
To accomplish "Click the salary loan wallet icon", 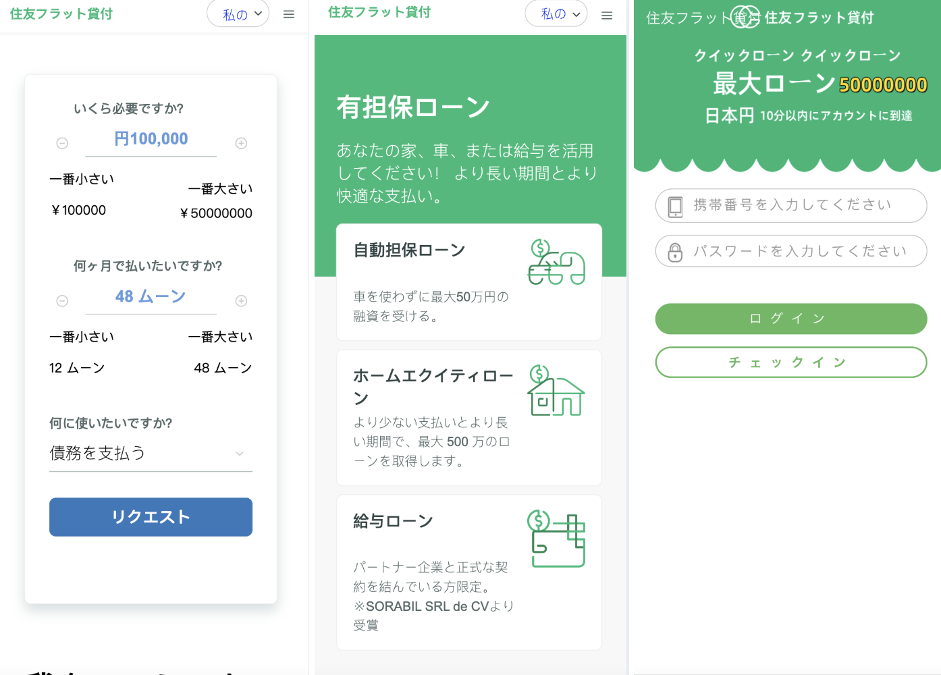I will 556,539.
